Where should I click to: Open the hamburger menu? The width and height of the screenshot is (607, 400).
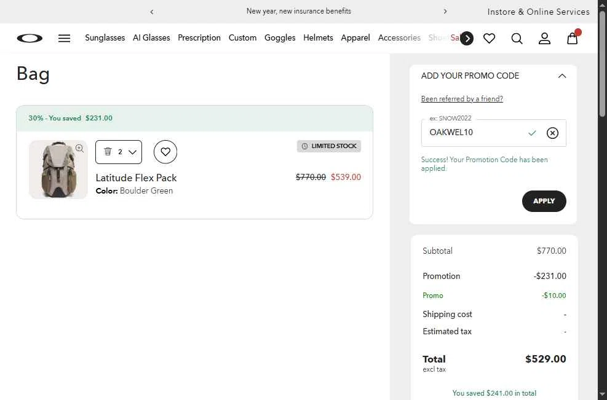(x=64, y=38)
